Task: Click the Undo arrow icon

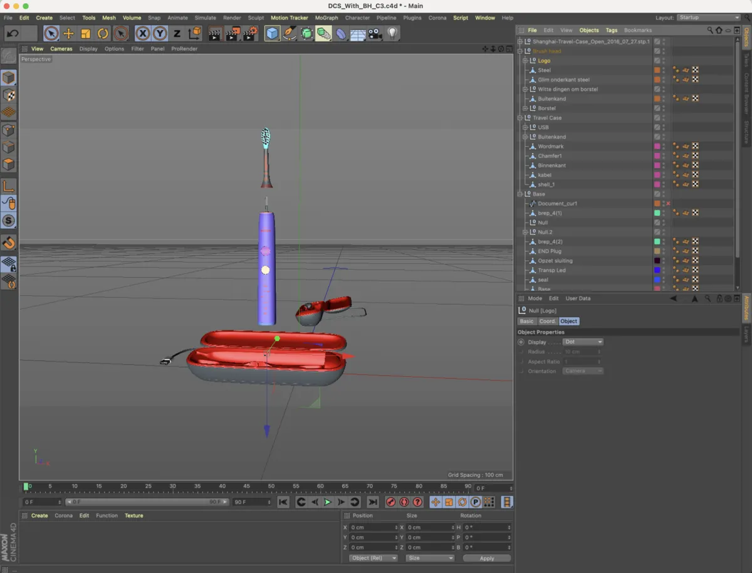Action: tap(13, 34)
